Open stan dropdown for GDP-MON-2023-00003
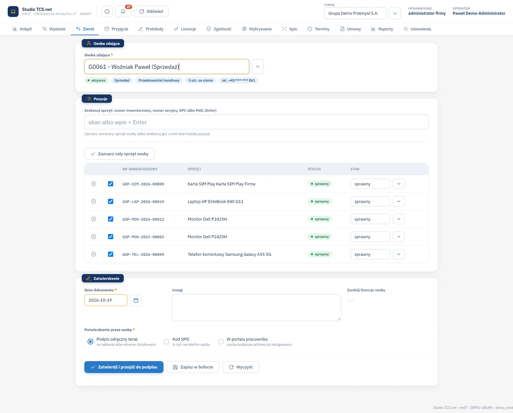The width and height of the screenshot is (513, 413). pos(399,237)
